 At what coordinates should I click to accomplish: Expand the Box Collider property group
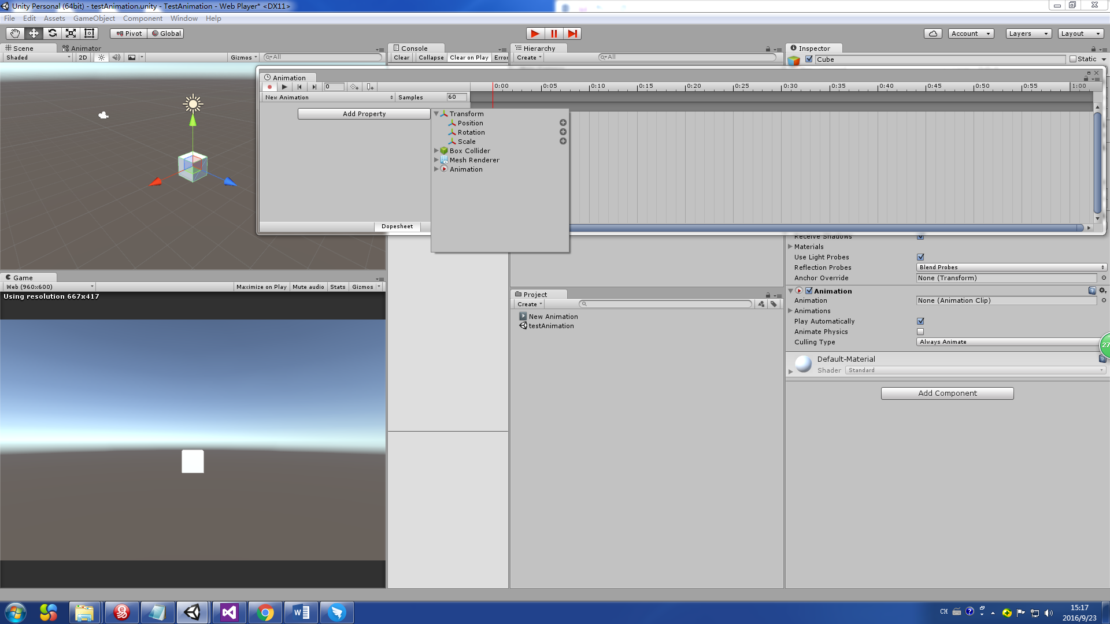pos(436,151)
